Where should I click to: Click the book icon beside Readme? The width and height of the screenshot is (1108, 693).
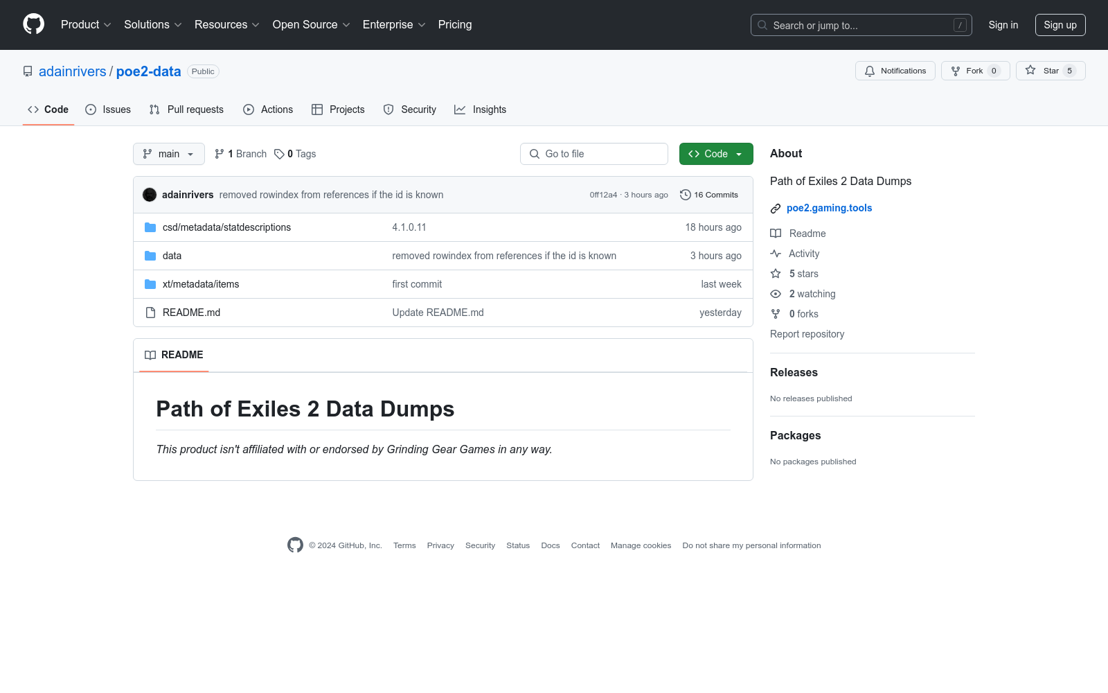click(776, 234)
